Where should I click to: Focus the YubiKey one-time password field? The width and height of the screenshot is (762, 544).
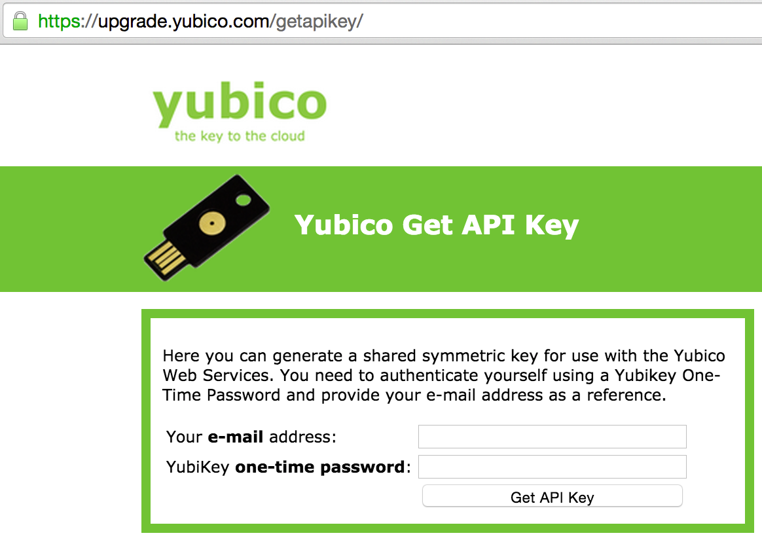[x=552, y=466]
